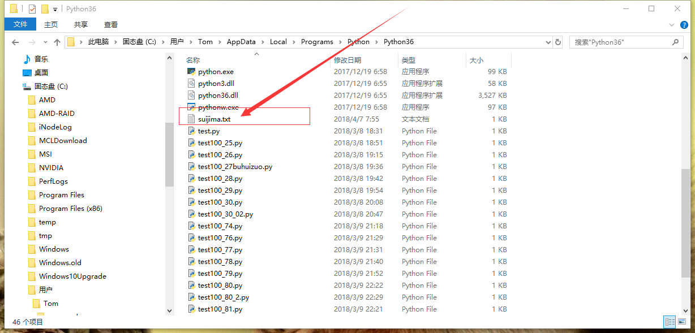Expand chevron after Programs in breadcrumb
This screenshot has height=333, width=695.
point(340,42)
